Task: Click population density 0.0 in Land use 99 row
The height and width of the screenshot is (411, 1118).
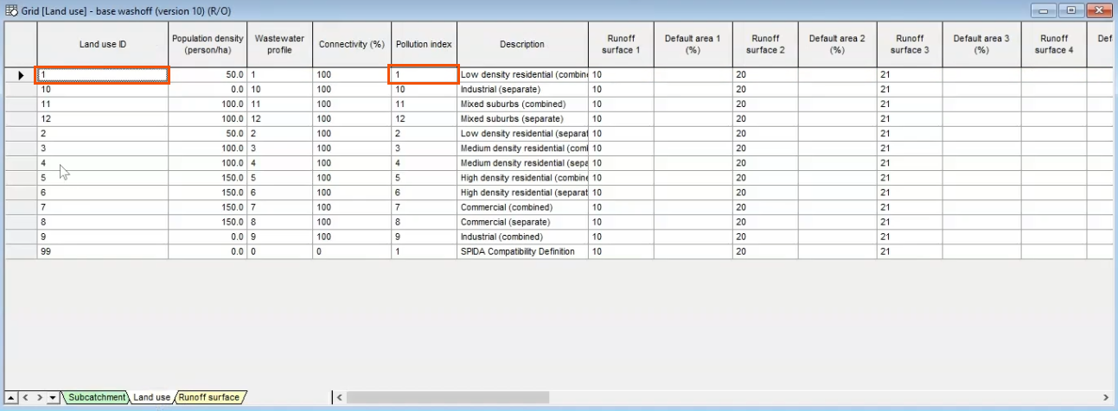Action: 208,251
